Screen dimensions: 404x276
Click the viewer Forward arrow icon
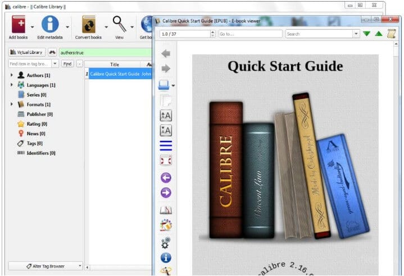166,68
